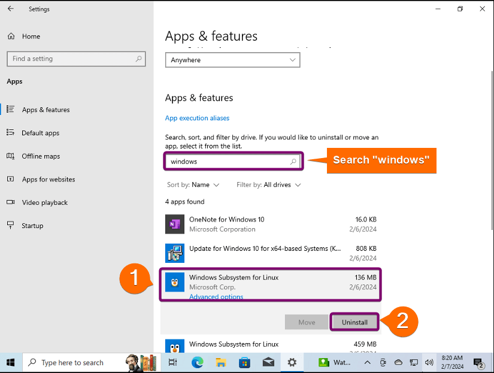This screenshot has height=373, width=494.
Task: Select the 459 MB Windows Subsystem for Linux entry
Action: click(271, 345)
